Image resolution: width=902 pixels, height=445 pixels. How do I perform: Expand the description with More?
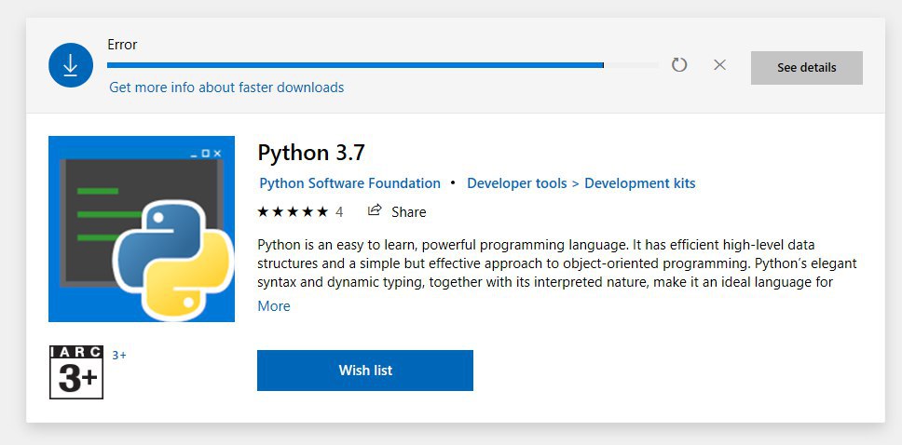tap(274, 306)
